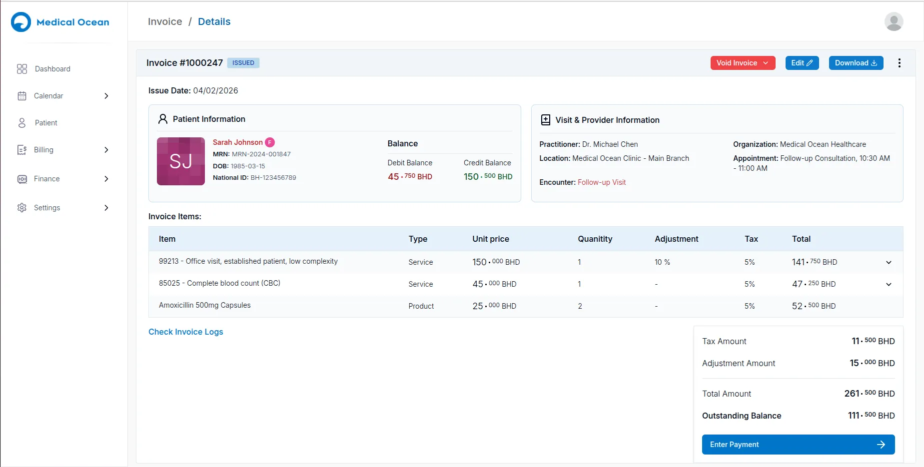Click the Billing sidebar icon
The image size is (924, 467).
22,150
